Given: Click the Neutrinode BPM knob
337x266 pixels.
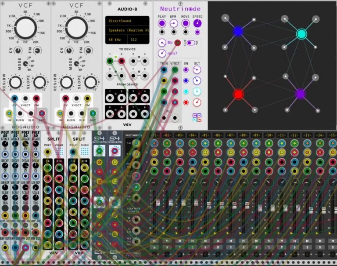Looking at the screenshot, I should (173, 23).
